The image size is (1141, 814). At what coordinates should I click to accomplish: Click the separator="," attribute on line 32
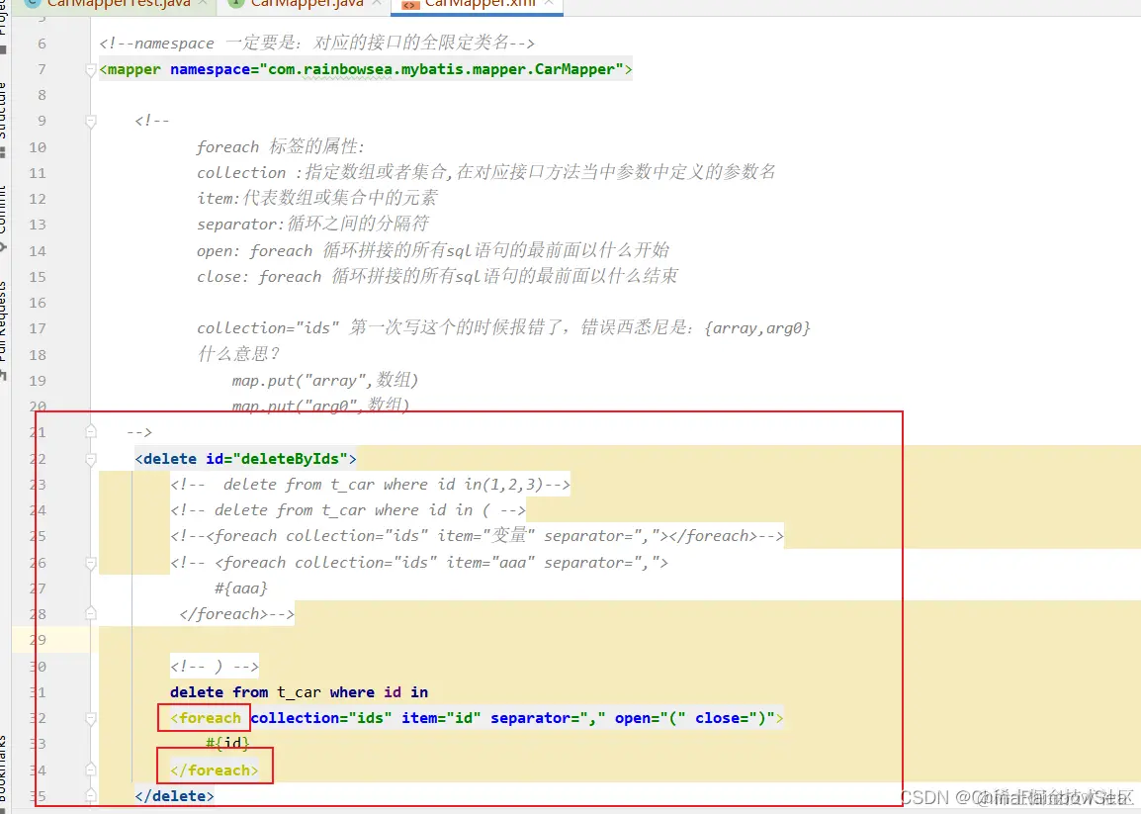[x=548, y=718]
